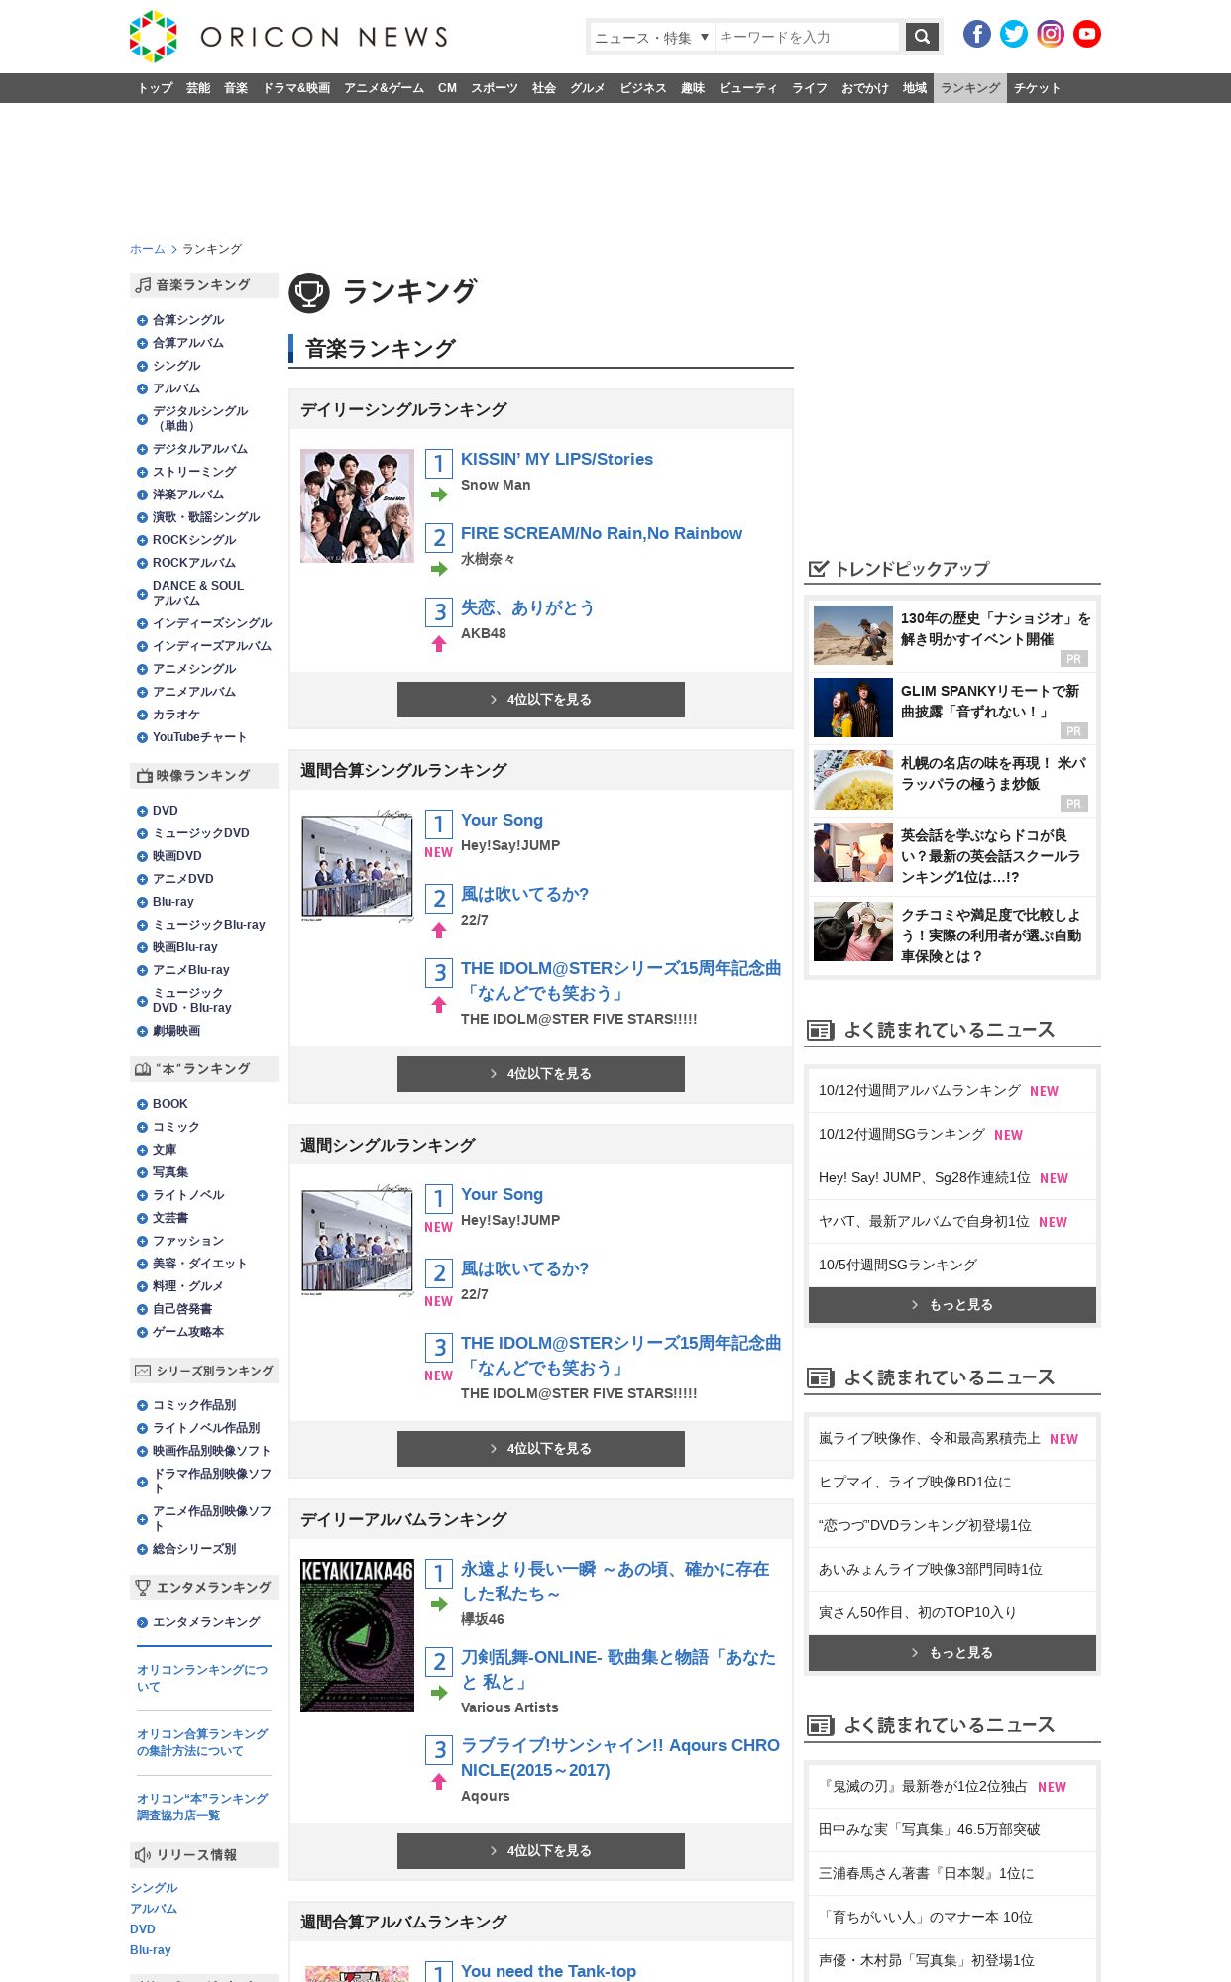This screenshot has height=1982, width=1231.
Task: Open 10/12付週間アルバムランキング news item
Action: point(920,1090)
